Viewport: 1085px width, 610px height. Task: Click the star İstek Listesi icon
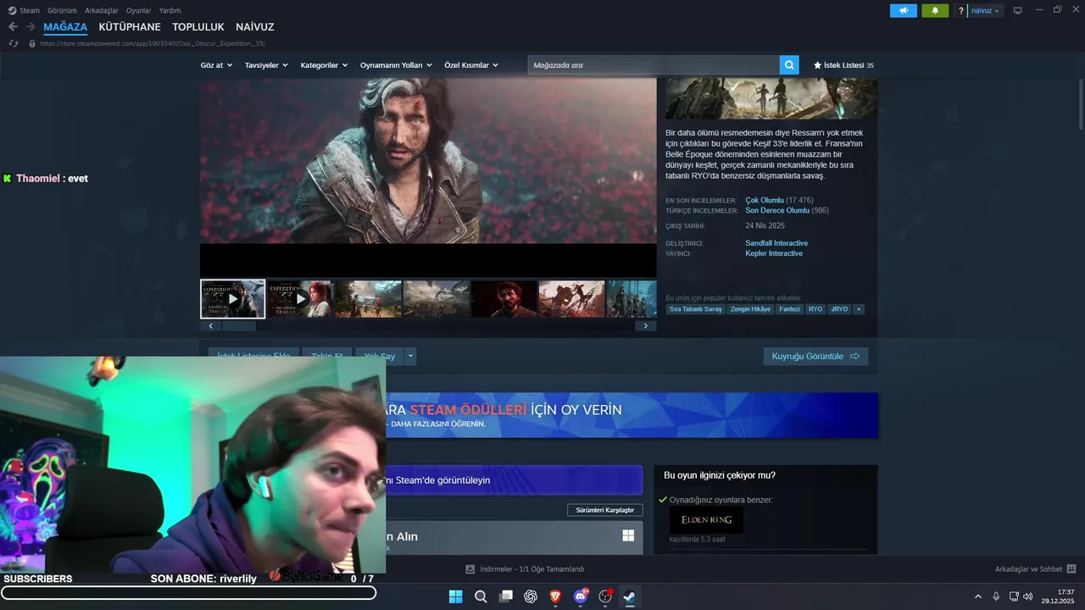[817, 65]
